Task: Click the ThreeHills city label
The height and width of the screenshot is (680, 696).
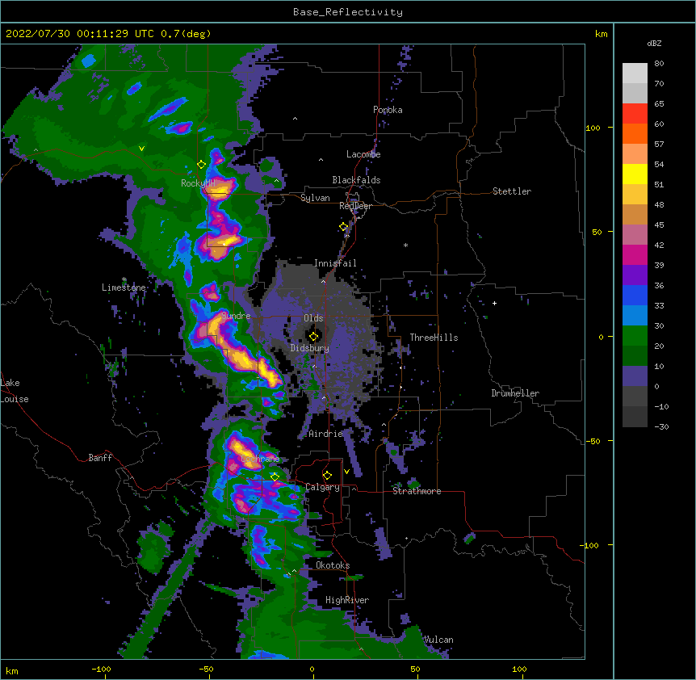Action: tap(434, 338)
